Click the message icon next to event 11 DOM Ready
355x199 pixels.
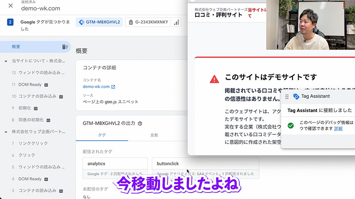click(x=46, y=85)
